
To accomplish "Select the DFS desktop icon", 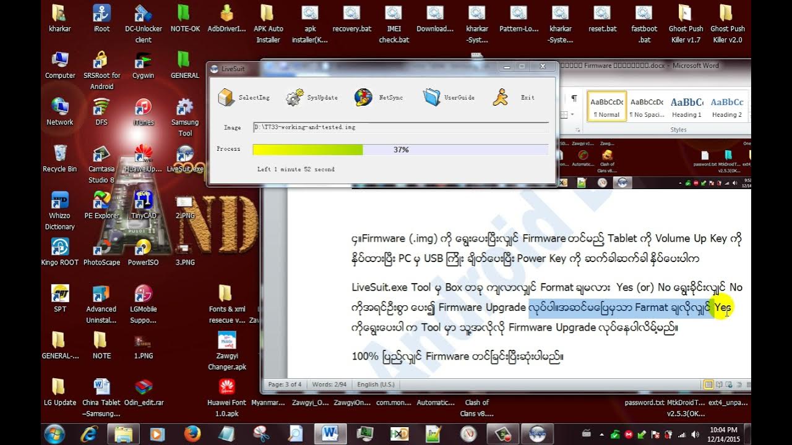I will [x=101, y=112].
